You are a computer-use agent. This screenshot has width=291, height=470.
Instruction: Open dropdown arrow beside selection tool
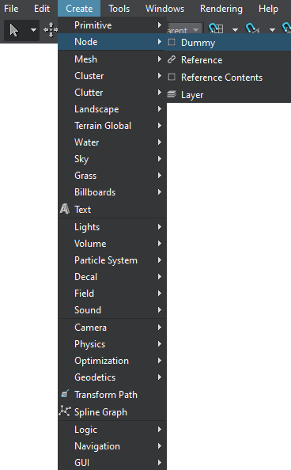(x=33, y=30)
